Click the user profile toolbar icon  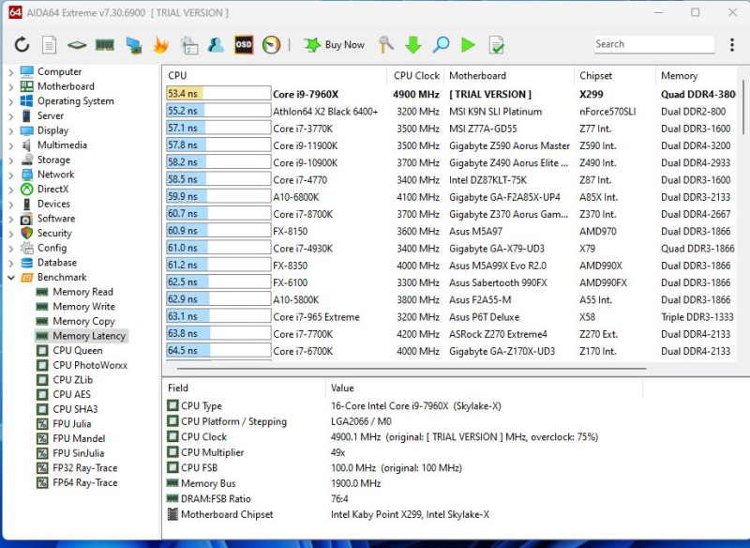click(217, 45)
